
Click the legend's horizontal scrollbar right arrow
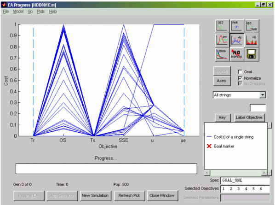coord(264,173)
